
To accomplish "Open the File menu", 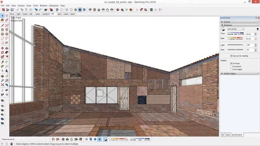I will click(x=2, y=6).
